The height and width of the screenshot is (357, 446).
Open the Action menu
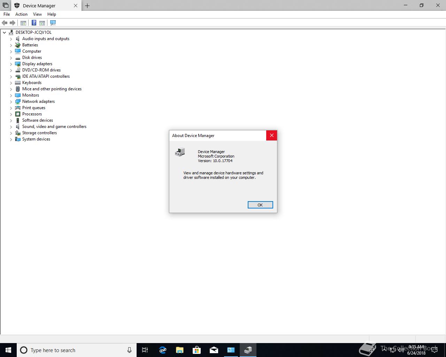pos(21,14)
